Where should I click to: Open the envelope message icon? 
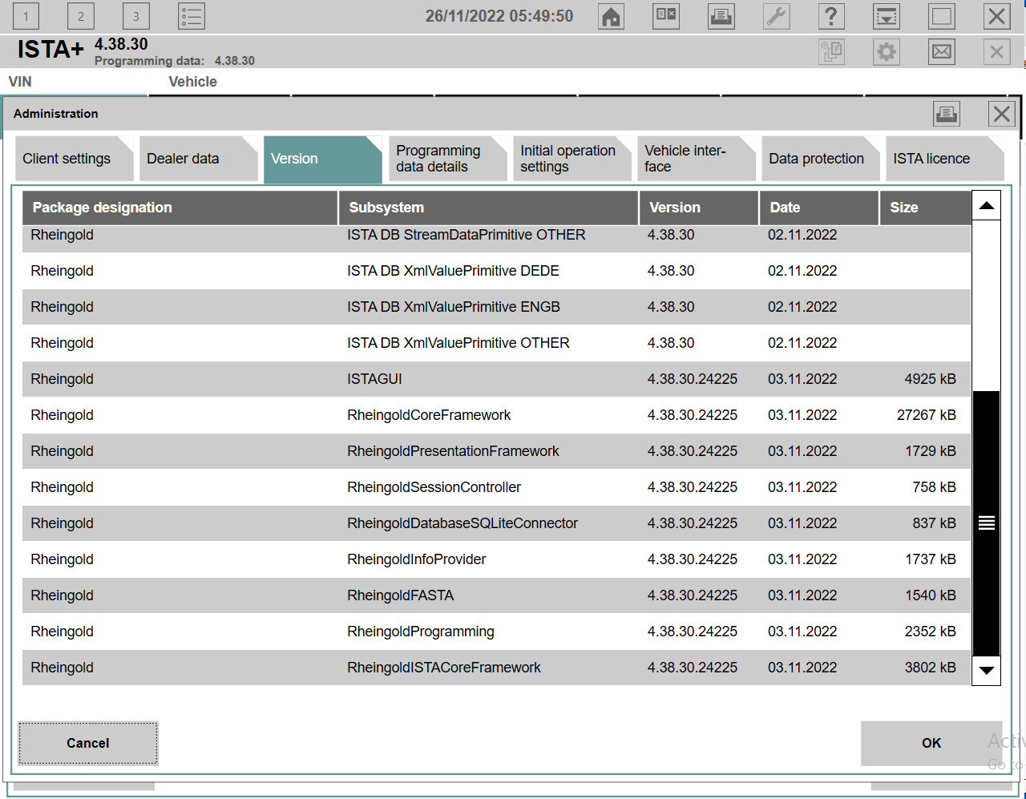[x=942, y=52]
